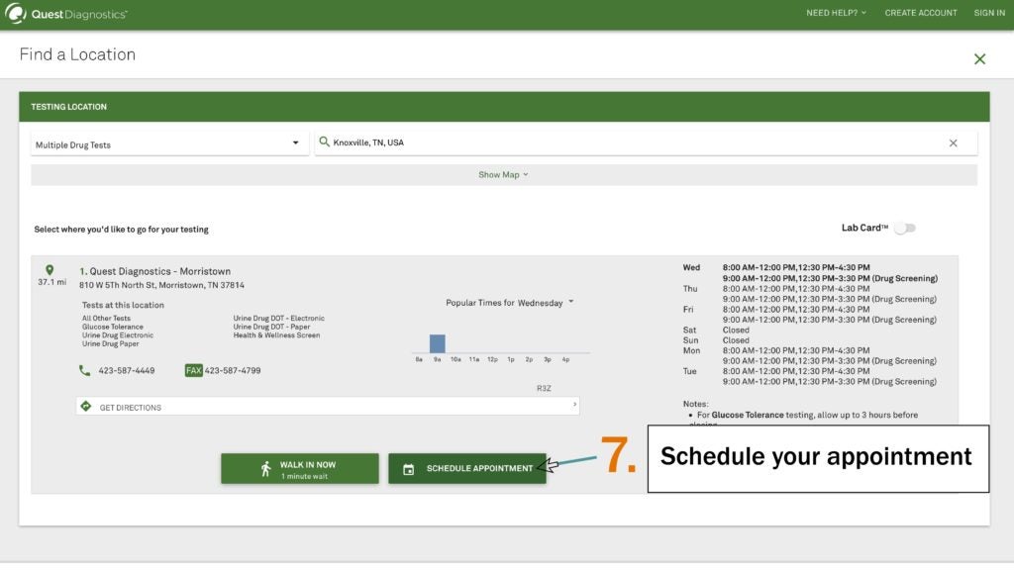
Task: Click the Quest Diagnostics - Morristown title
Action: pos(159,271)
